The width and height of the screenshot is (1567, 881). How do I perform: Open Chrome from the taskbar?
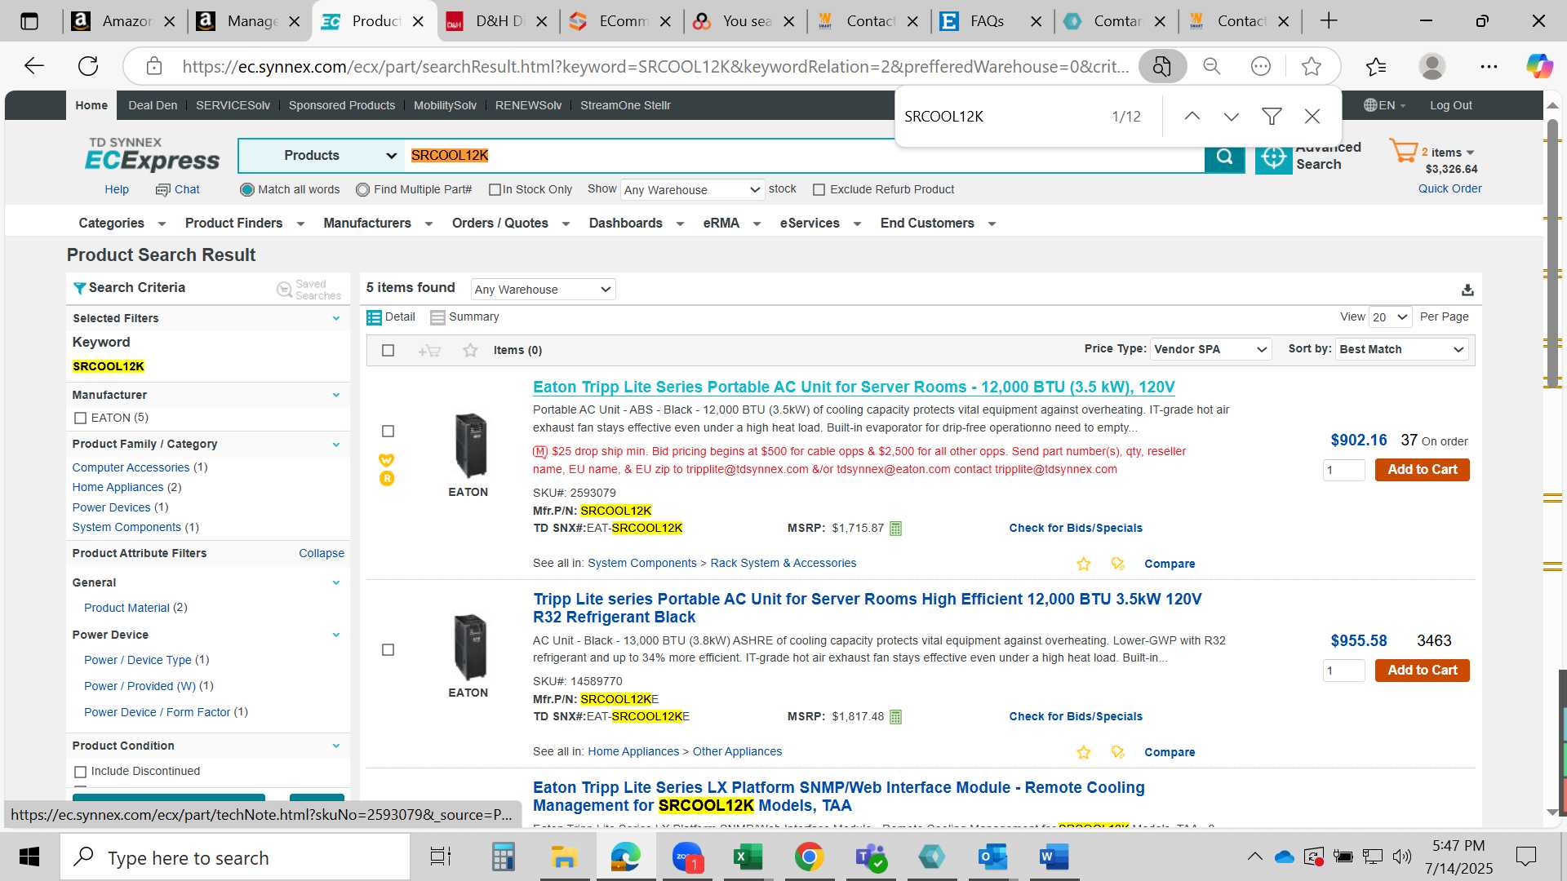[809, 857]
